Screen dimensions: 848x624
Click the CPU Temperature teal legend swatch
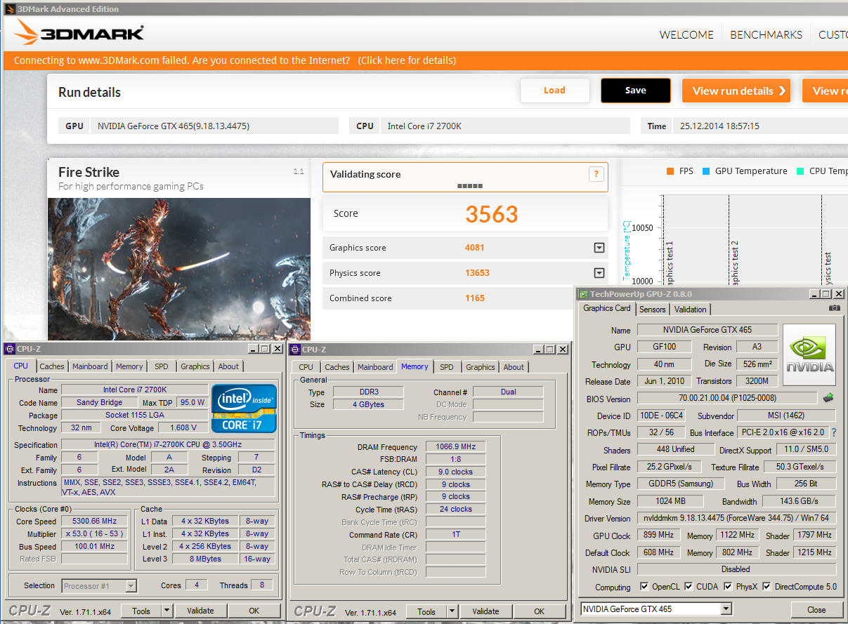point(800,171)
